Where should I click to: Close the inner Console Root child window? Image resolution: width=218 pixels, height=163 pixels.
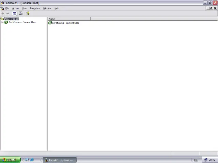coord(215,8)
